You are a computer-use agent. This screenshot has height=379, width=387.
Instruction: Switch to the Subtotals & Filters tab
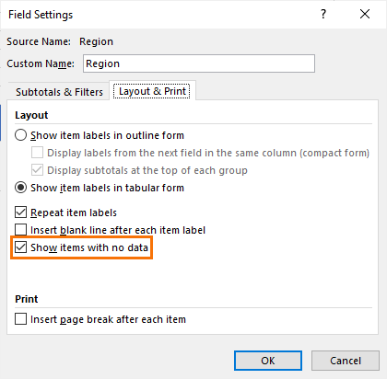click(x=59, y=92)
